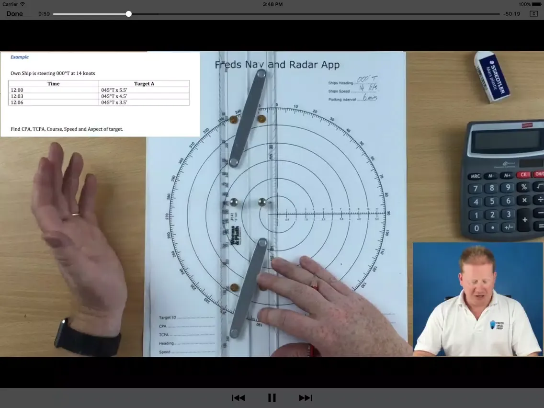Click the Wi-Fi status icon
Image resolution: width=544 pixels, height=408 pixels.
coord(23,4)
